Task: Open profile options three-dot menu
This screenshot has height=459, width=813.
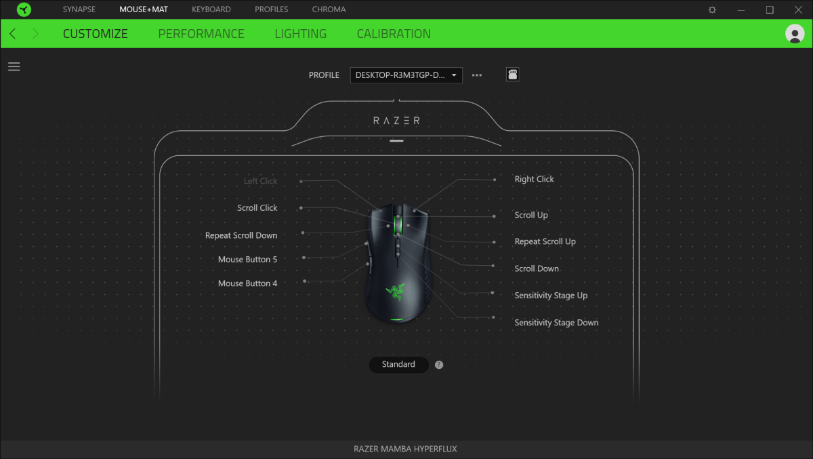Action: click(x=477, y=75)
